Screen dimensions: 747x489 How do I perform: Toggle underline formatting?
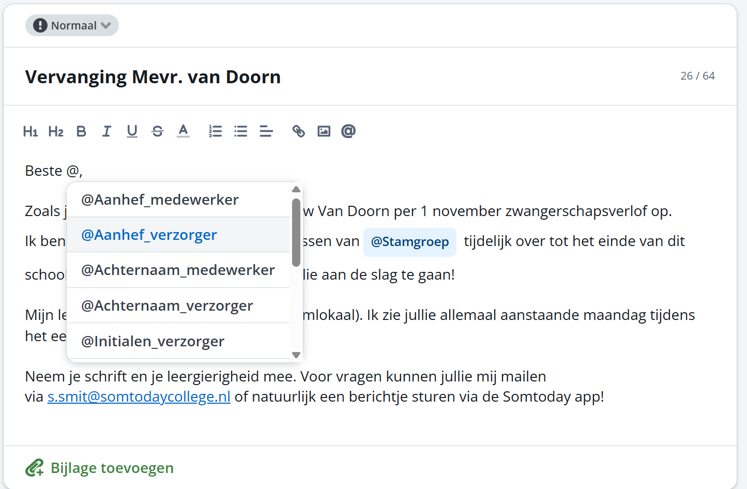132,131
